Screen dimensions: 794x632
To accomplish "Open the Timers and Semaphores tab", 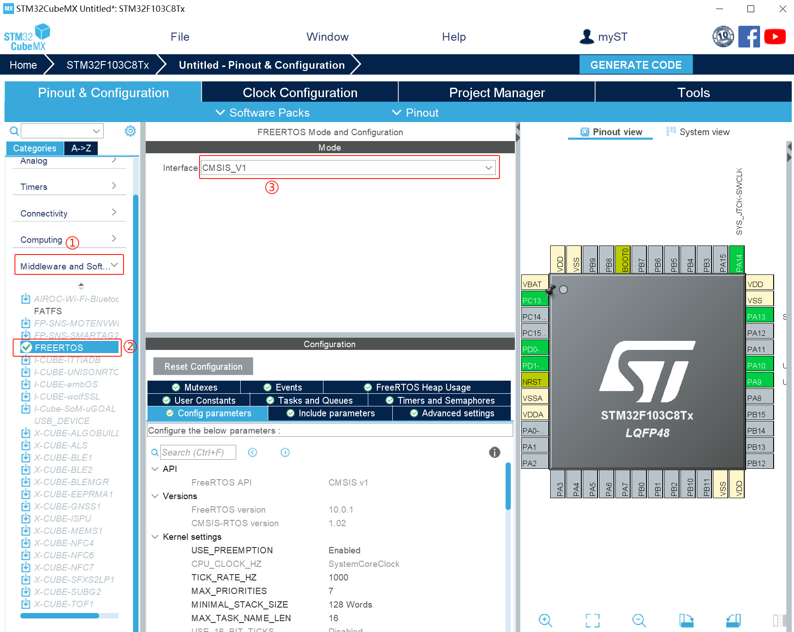I will coord(440,400).
